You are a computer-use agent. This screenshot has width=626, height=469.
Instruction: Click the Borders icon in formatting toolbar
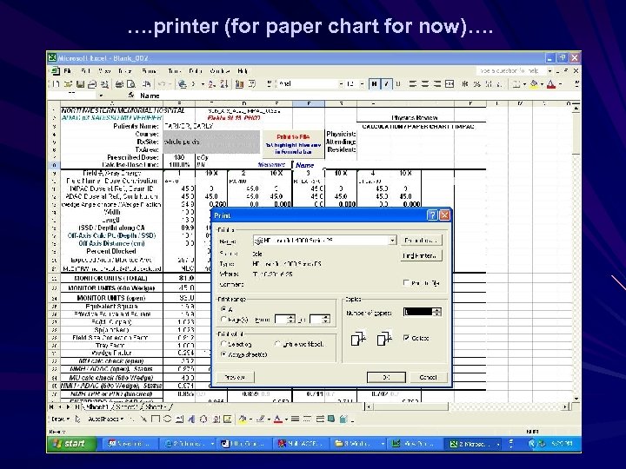(516, 84)
